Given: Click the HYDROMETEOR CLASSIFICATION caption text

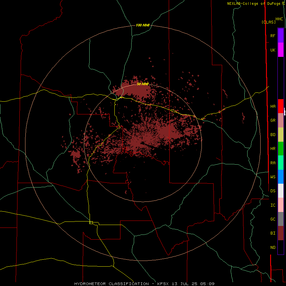Looking at the screenshot, I should (x=112, y=284).
